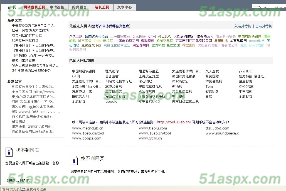Open message 留言测试
Image resolution: width=286 pixels, height=191 pixels.
[x=19, y=122]
